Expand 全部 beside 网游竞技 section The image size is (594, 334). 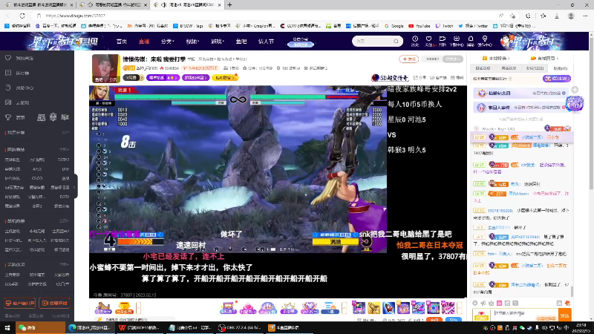point(64,150)
